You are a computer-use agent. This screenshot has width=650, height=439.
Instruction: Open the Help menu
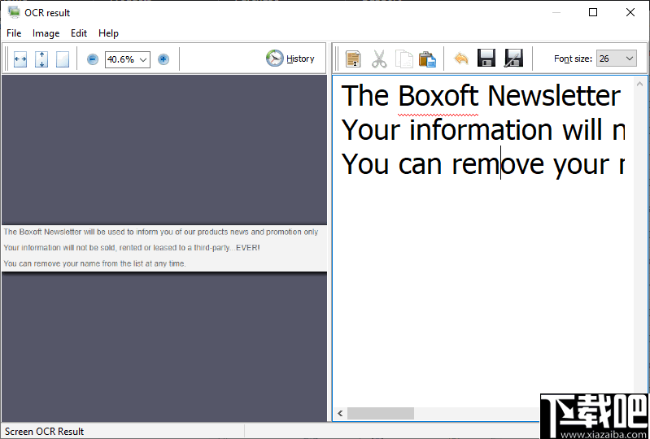click(x=109, y=33)
